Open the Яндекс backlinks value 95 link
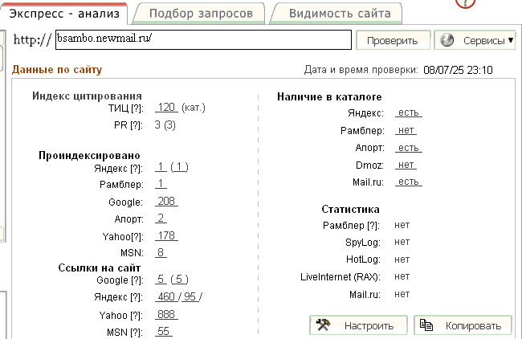 click(190, 296)
